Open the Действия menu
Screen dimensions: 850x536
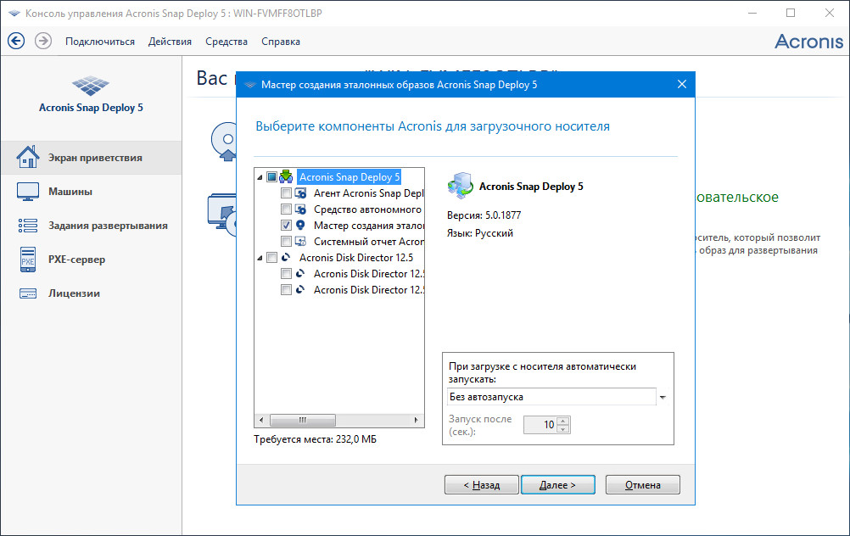coord(170,42)
